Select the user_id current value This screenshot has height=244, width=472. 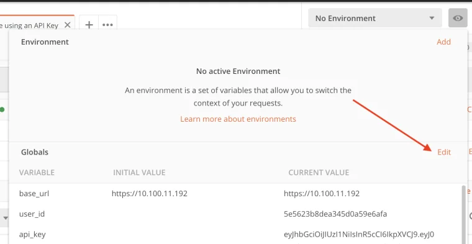[x=335, y=214]
